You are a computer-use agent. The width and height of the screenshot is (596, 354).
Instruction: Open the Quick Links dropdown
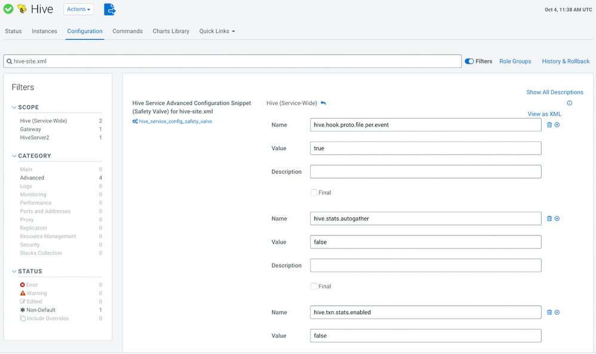(217, 31)
